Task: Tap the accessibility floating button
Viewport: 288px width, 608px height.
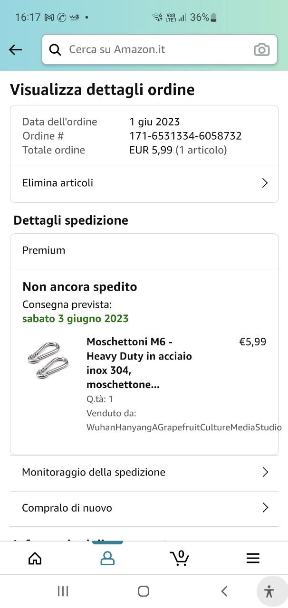Action: click(x=269, y=591)
